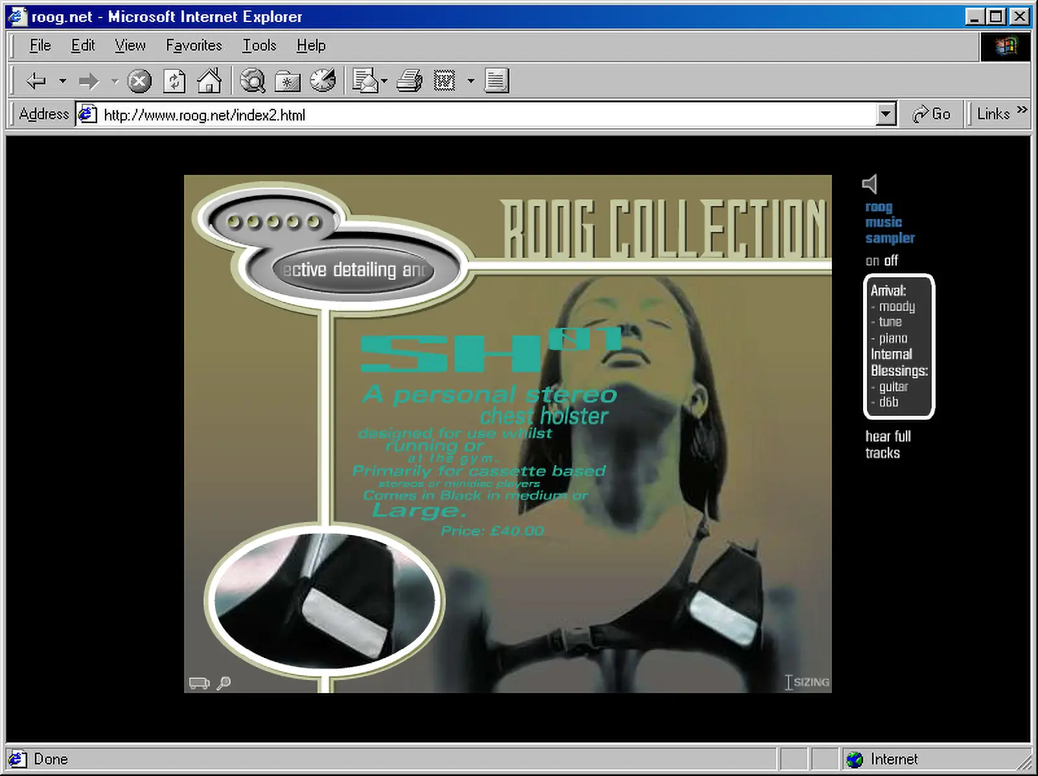Open the History toolbar icon
The height and width of the screenshot is (776, 1038).
(x=323, y=82)
